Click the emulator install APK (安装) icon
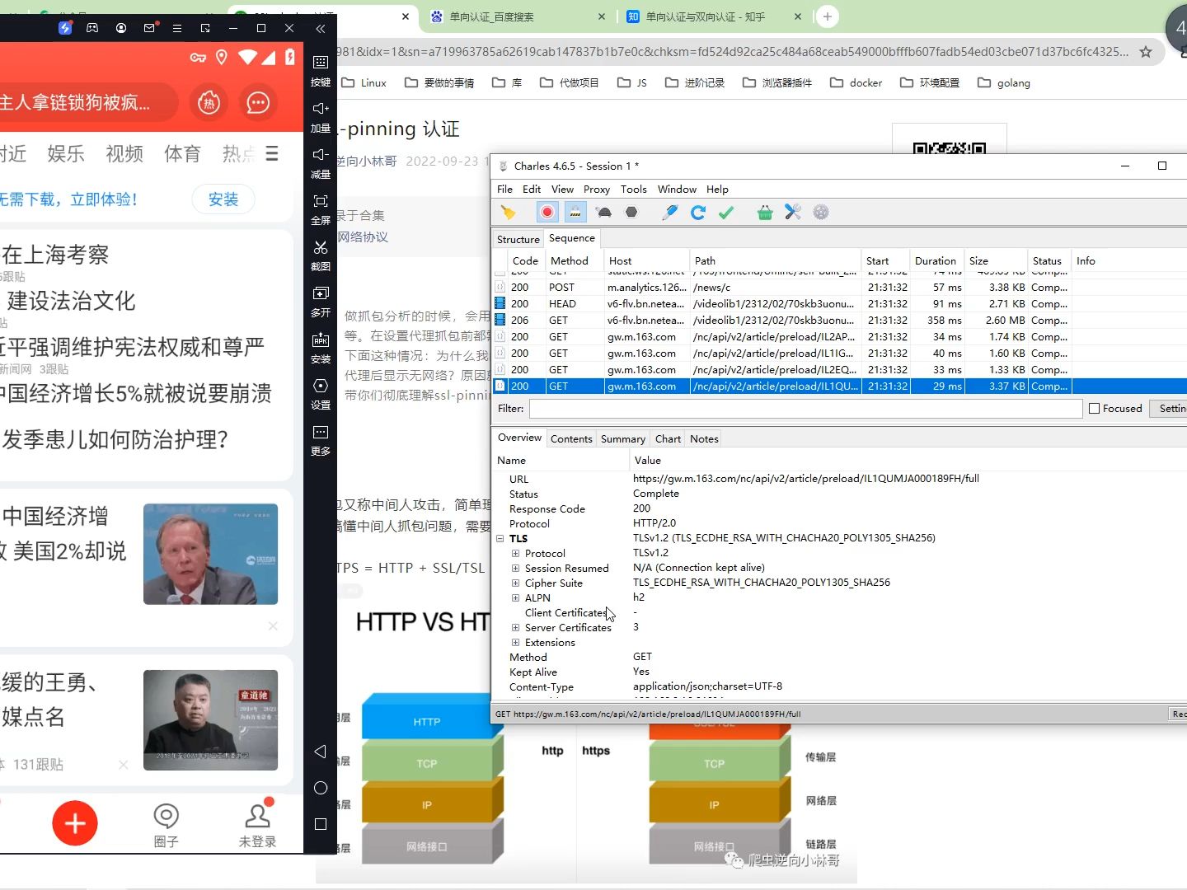This screenshot has height=890, width=1187. click(321, 340)
